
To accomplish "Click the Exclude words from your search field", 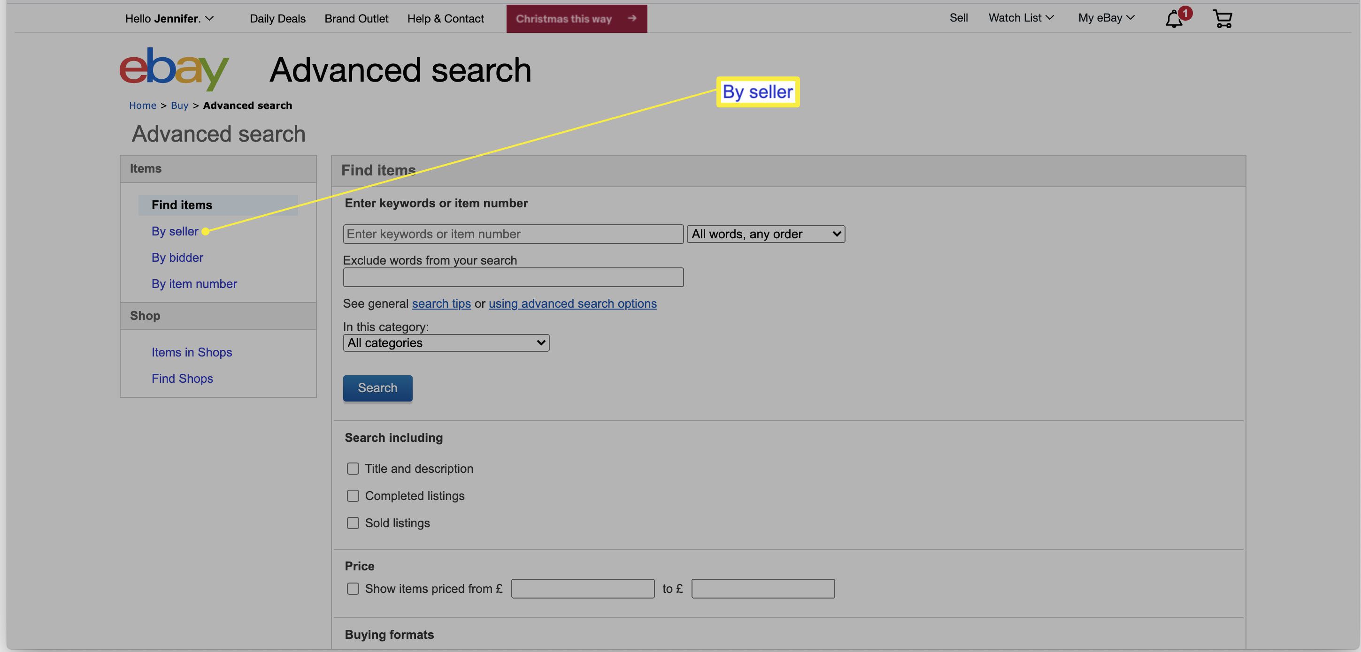I will tap(513, 277).
